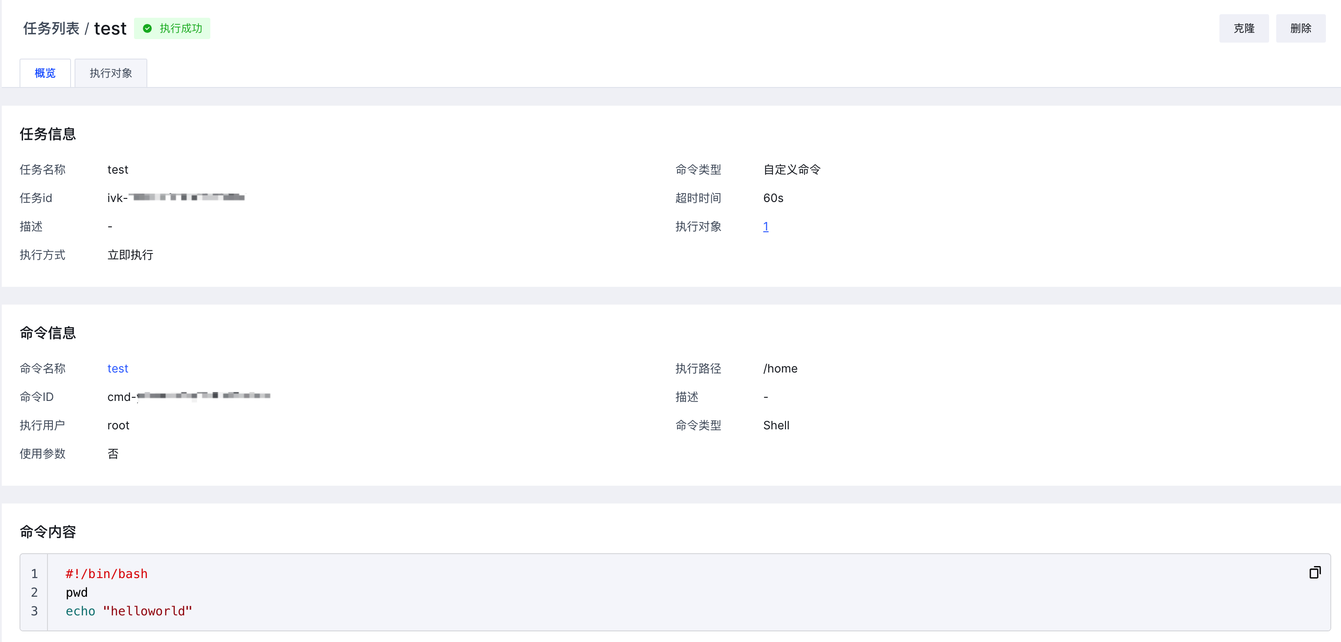
Task: Click the 任务信息 section heading
Action: pos(48,134)
